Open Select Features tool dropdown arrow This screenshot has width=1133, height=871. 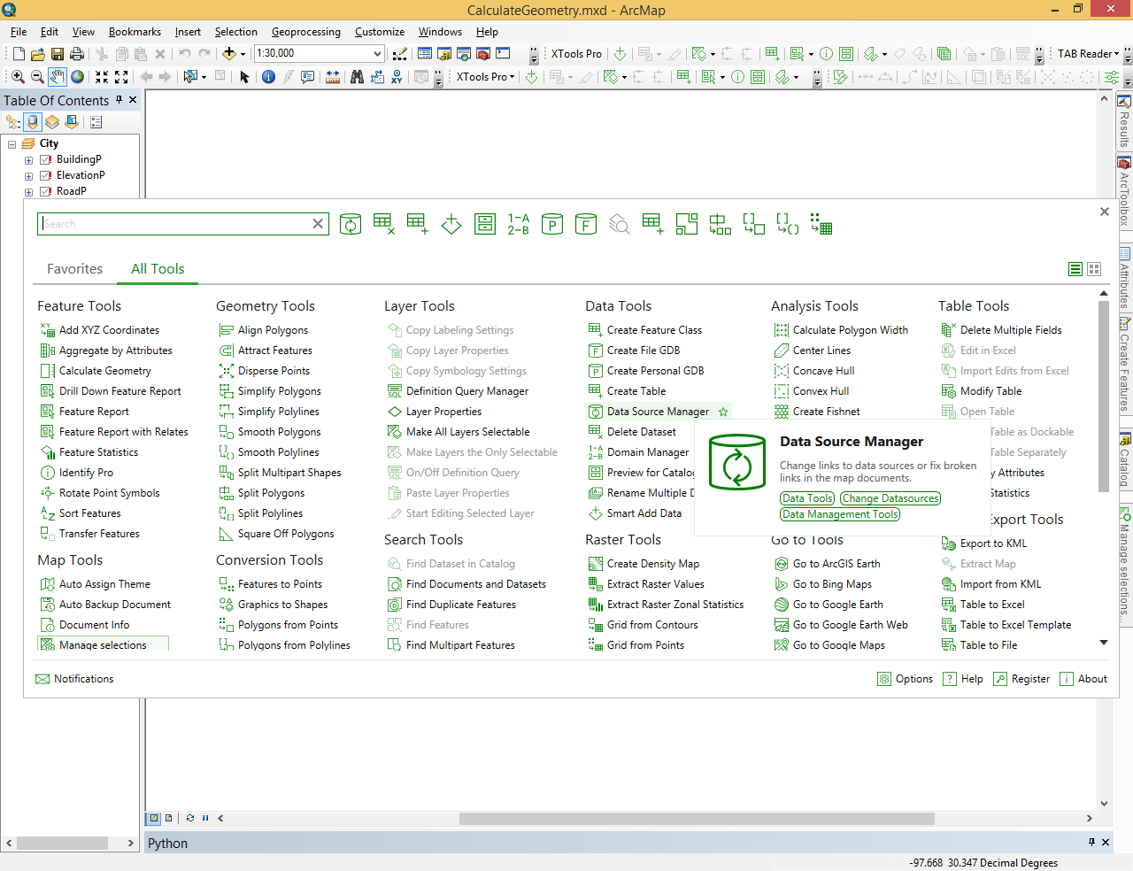(204, 77)
